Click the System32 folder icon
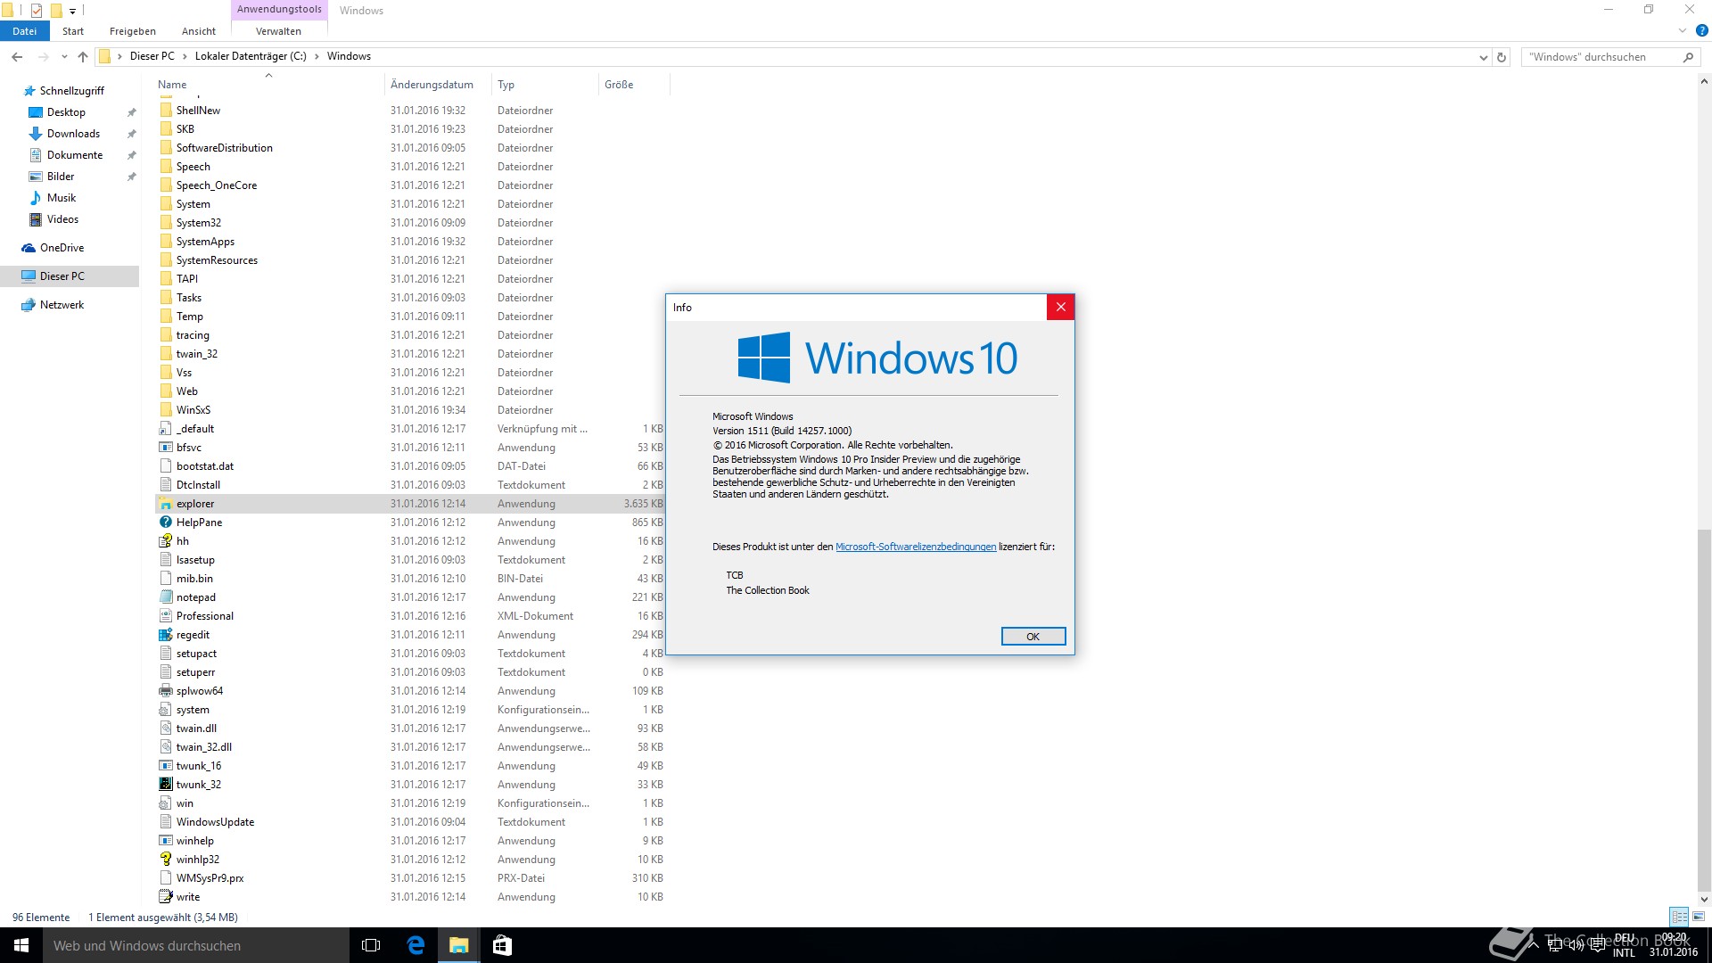The width and height of the screenshot is (1712, 963). [x=165, y=223]
